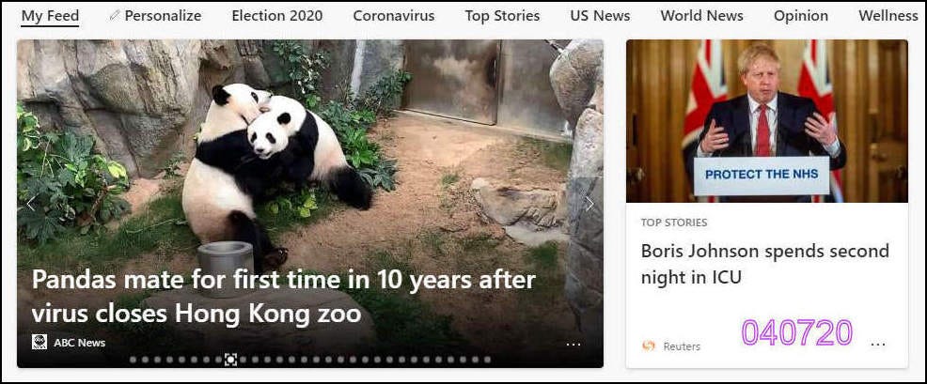This screenshot has width=927, height=384.
Task: Open more options on Boris Johnson card
Action: click(x=878, y=345)
